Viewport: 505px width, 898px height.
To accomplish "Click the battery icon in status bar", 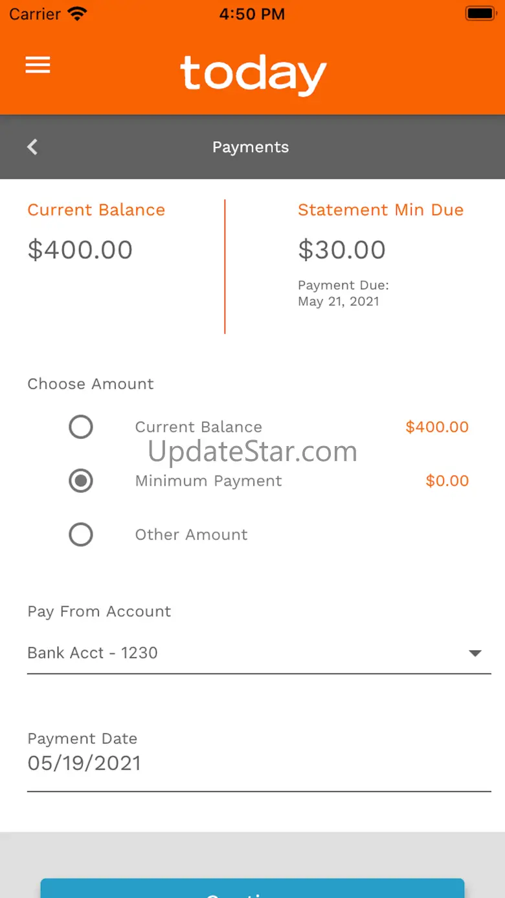I will coord(480,14).
